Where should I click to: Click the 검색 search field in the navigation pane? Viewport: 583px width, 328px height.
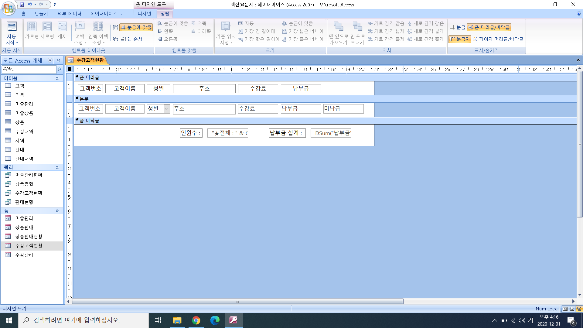coord(29,70)
